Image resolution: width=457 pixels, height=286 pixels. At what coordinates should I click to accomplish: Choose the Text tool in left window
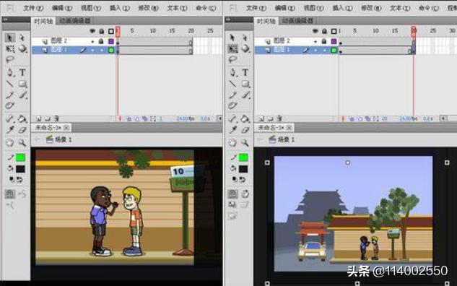(22, 72)
